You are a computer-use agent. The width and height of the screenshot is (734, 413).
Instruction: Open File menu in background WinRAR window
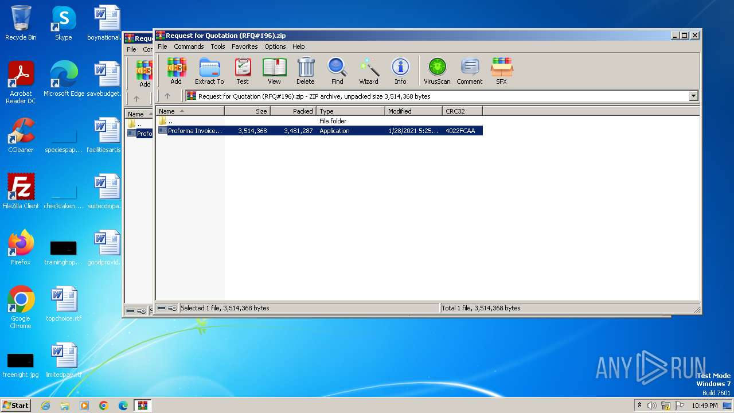click(x=131, y=49)
